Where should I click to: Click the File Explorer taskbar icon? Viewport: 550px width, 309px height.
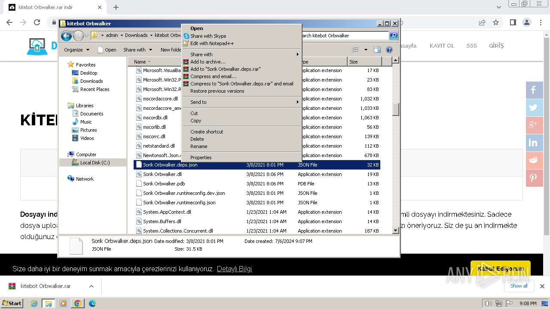[49, 303]
